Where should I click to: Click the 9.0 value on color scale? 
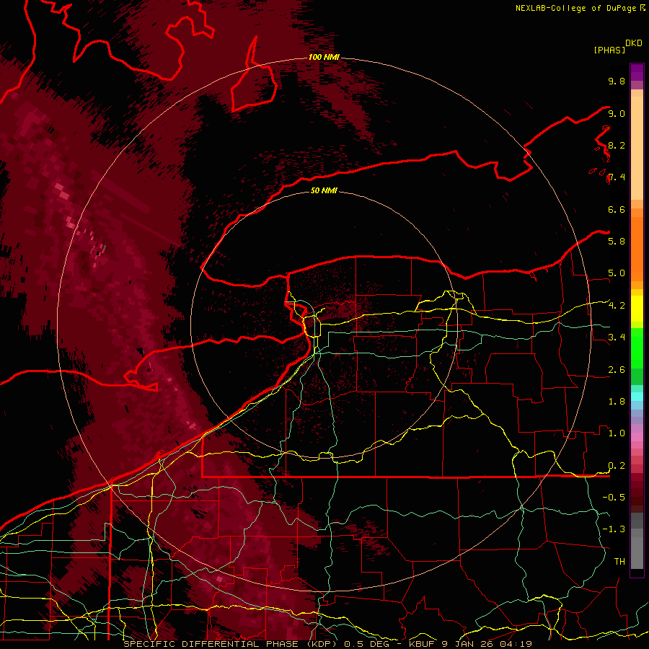[x=617, y=113]
